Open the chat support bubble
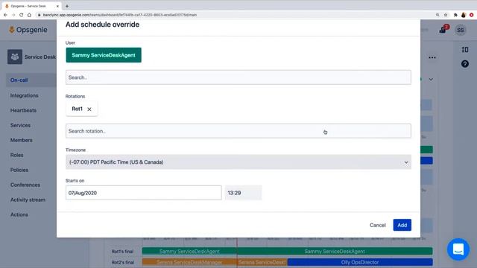477x268 pixels. point(458,249)
